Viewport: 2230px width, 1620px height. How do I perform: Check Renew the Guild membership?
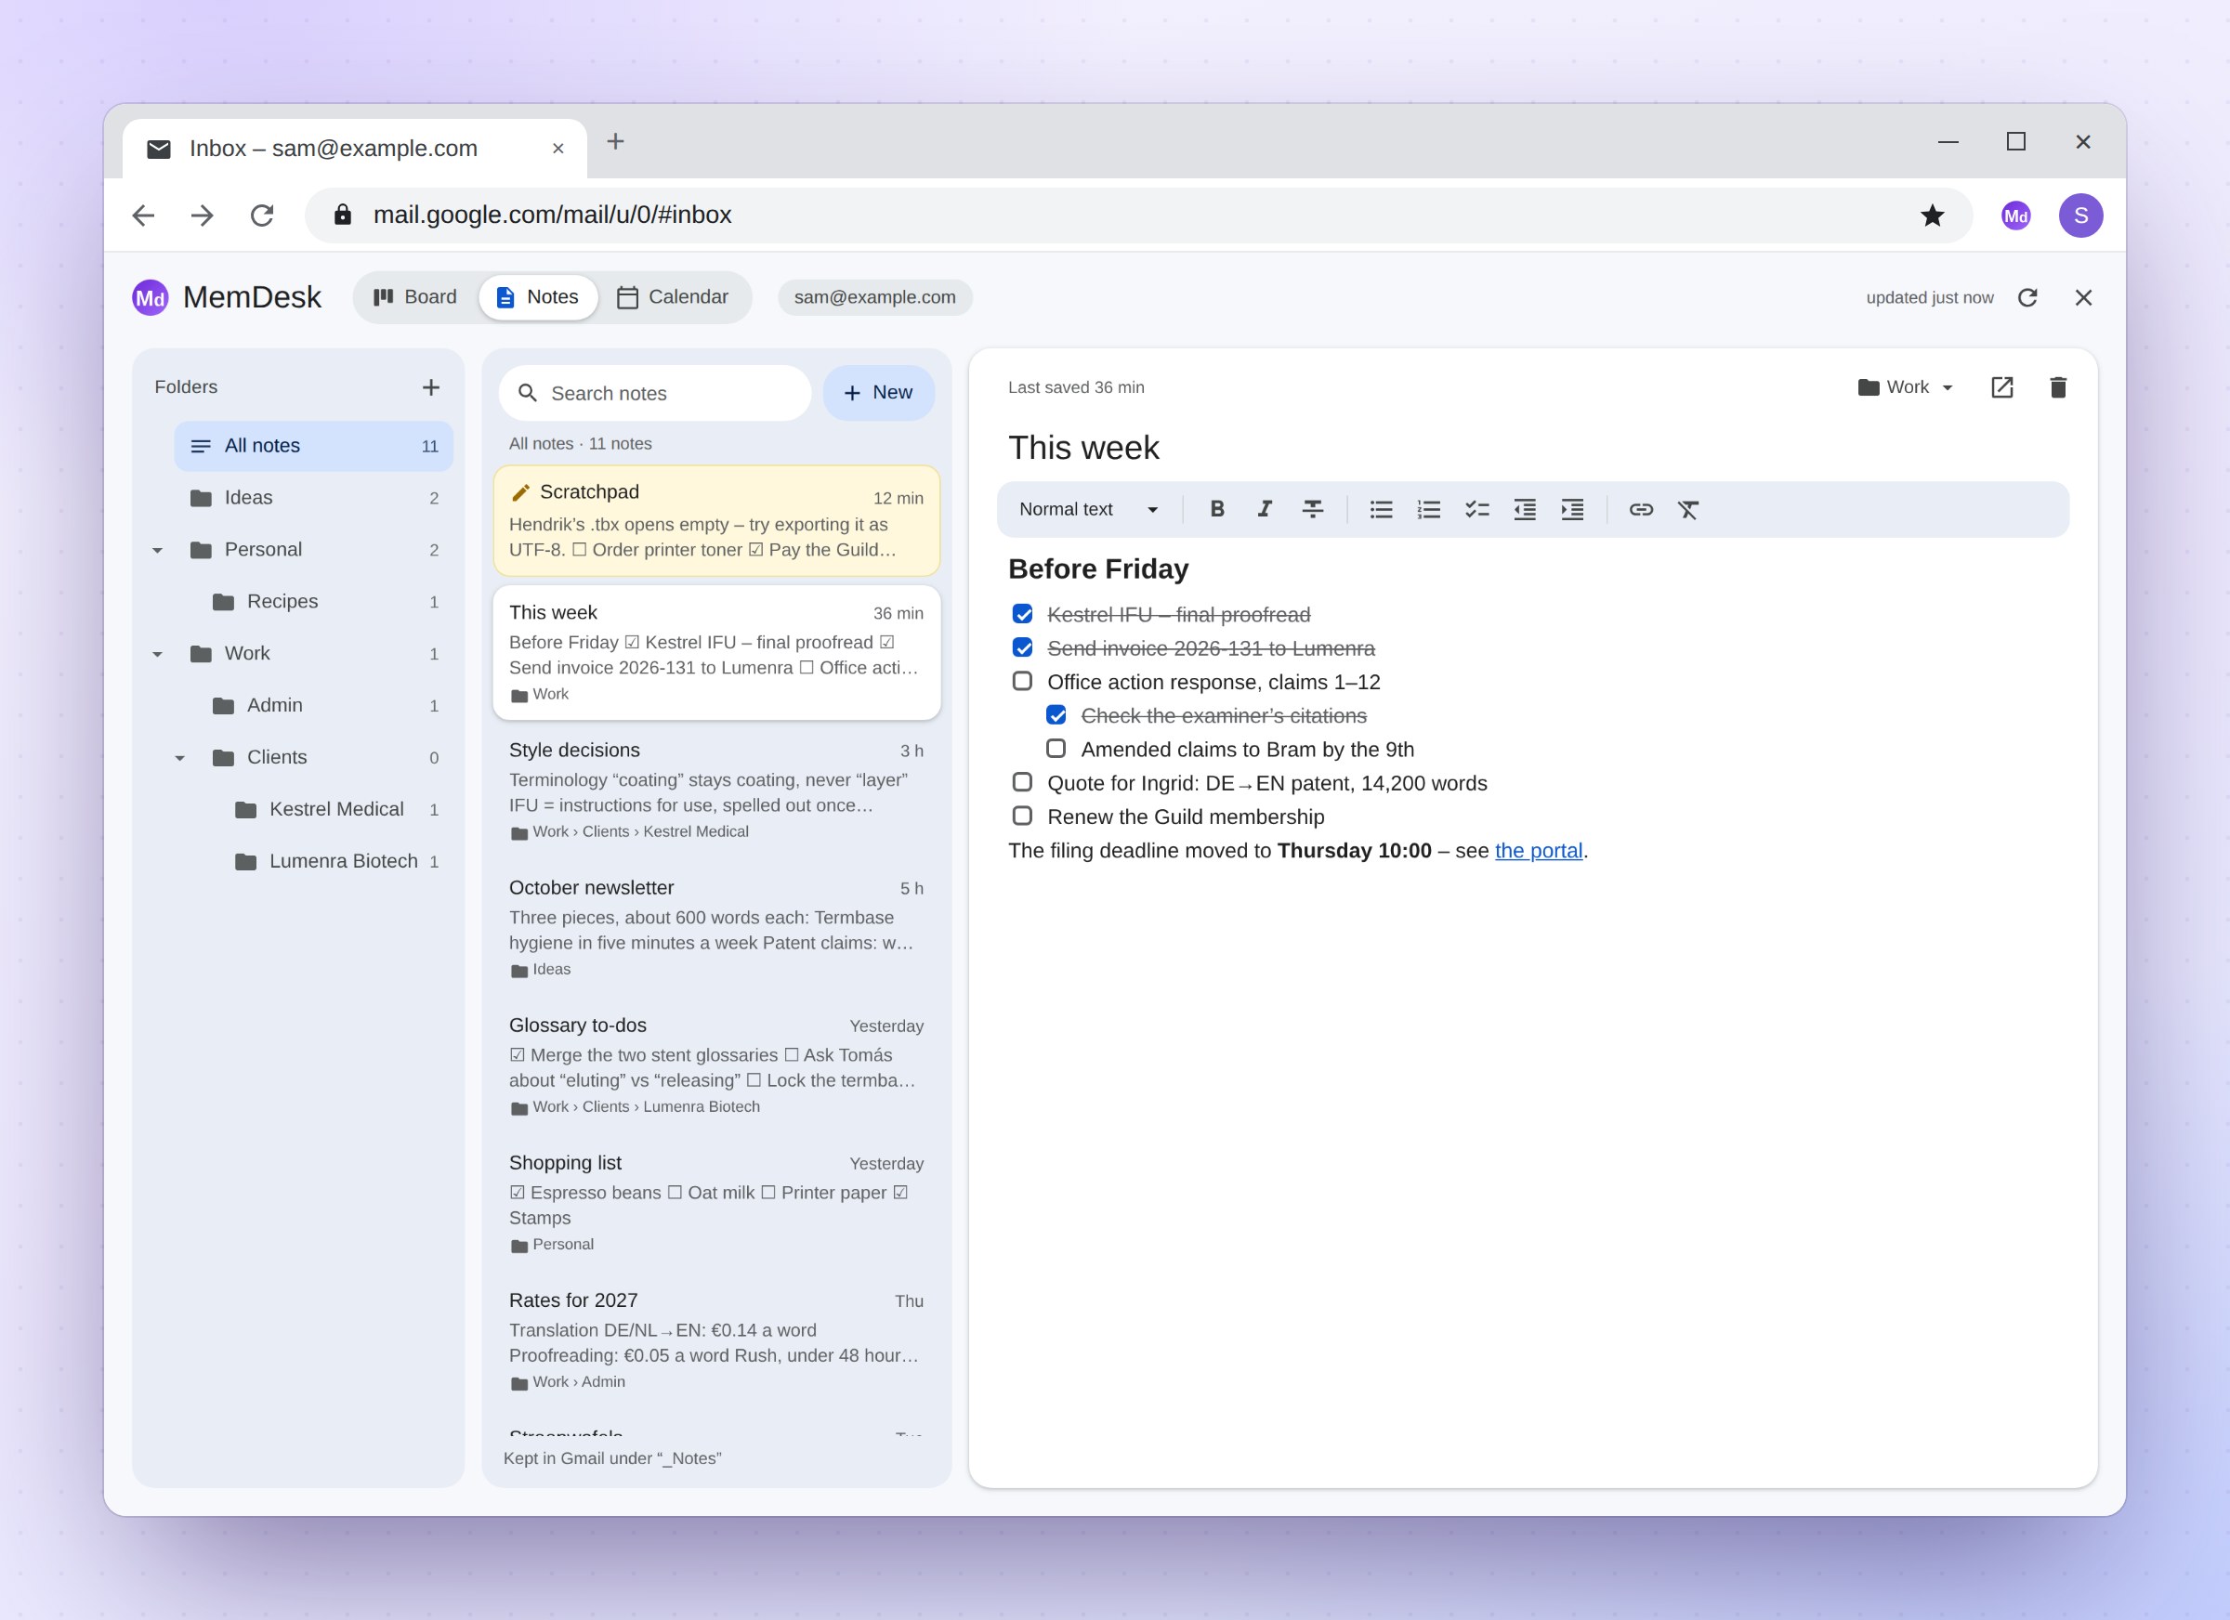1023,816
